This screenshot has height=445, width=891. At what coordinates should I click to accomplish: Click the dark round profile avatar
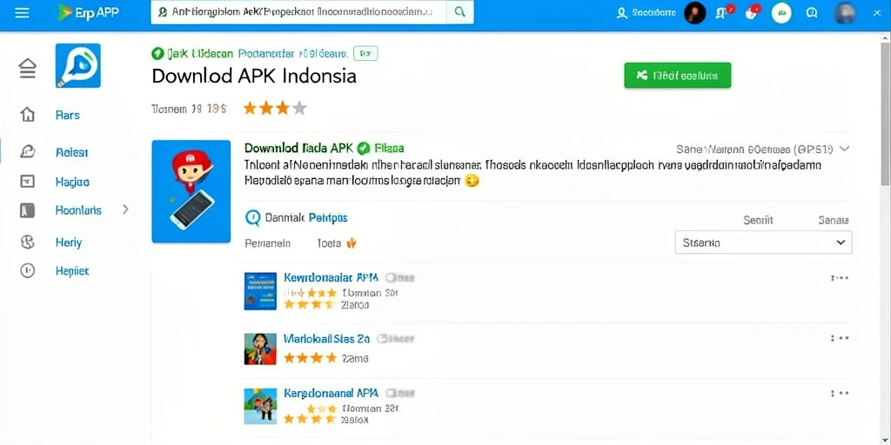click(x=695, y=12)
